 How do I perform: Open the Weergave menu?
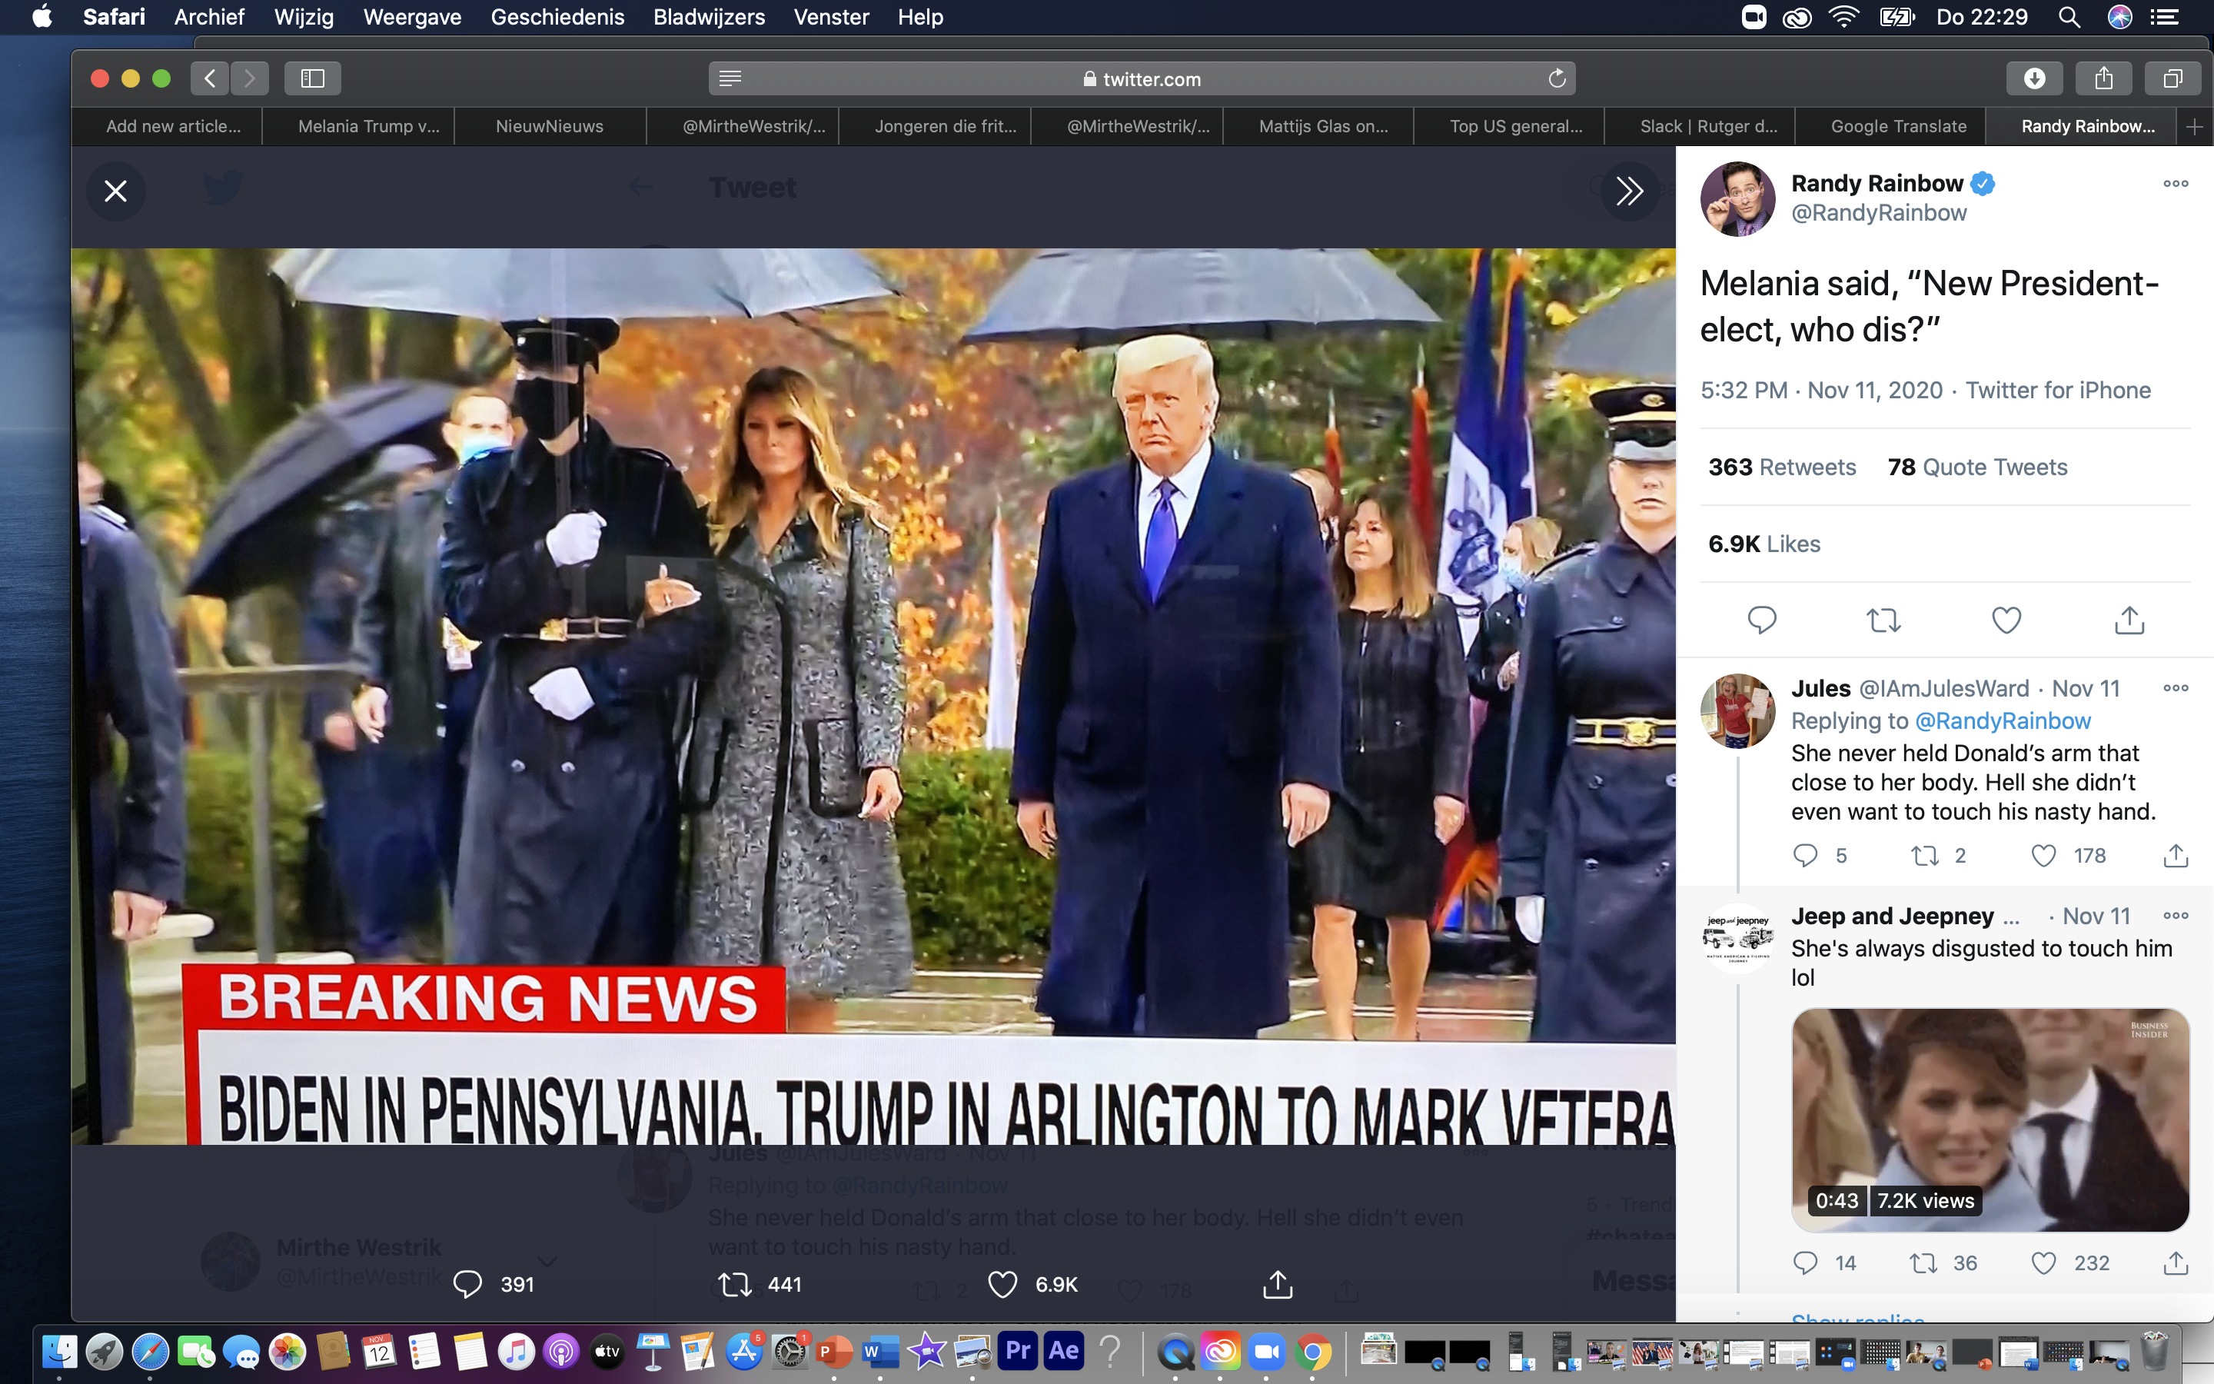click(x=412, y=18)
